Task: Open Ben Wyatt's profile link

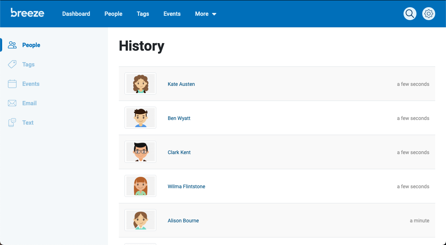Action: (179, 118)
